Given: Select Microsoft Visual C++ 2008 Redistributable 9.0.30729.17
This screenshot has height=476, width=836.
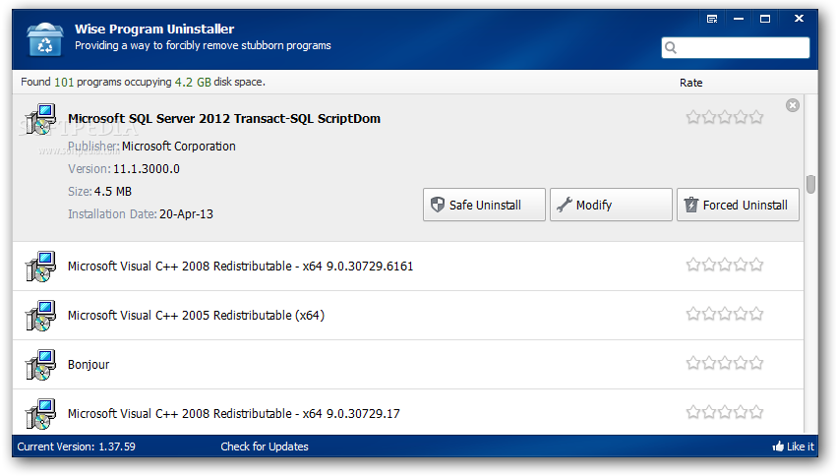Looking at the screenshot, I should 408,412.
